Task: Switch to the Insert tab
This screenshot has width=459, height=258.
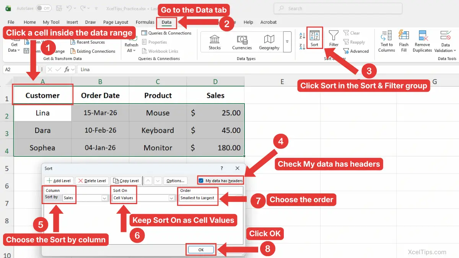Action: pos(72,22)
